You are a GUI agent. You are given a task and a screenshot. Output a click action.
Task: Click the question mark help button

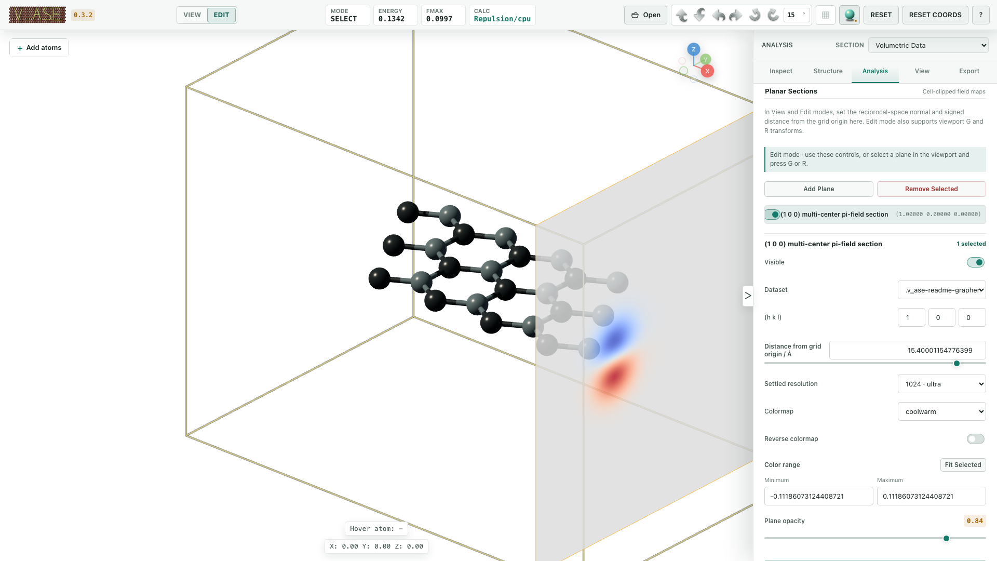tap(981, 15)
